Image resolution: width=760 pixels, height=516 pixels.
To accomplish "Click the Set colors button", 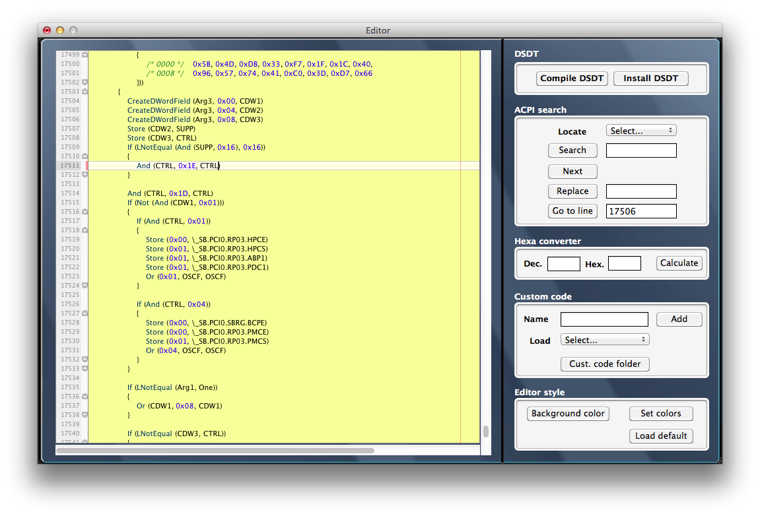I will point(660,414).
